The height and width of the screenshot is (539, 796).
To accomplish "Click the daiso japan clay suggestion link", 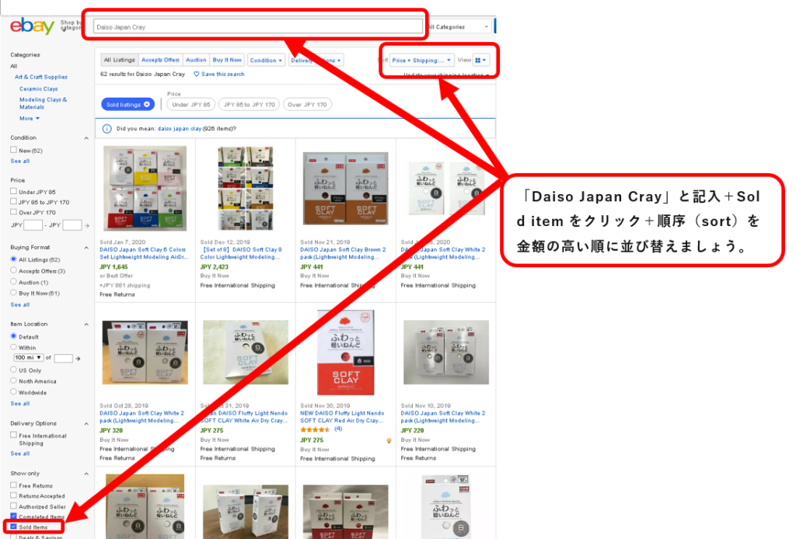I will (180, 129).
